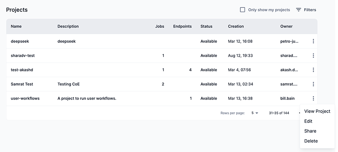Click the Samrat Test project name

(22, 84)
